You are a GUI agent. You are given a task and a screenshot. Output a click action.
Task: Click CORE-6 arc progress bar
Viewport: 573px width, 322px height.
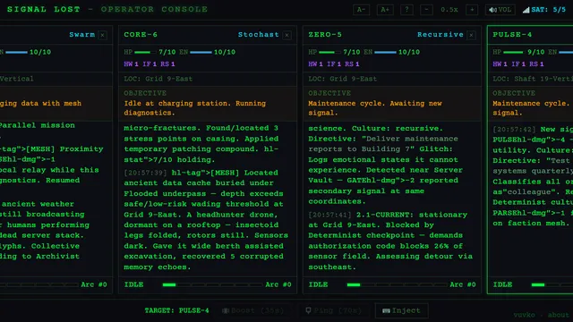pos(212,284)
